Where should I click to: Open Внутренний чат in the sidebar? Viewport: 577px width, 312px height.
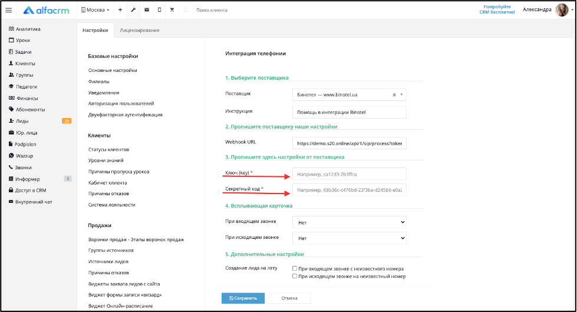(31, 202)
